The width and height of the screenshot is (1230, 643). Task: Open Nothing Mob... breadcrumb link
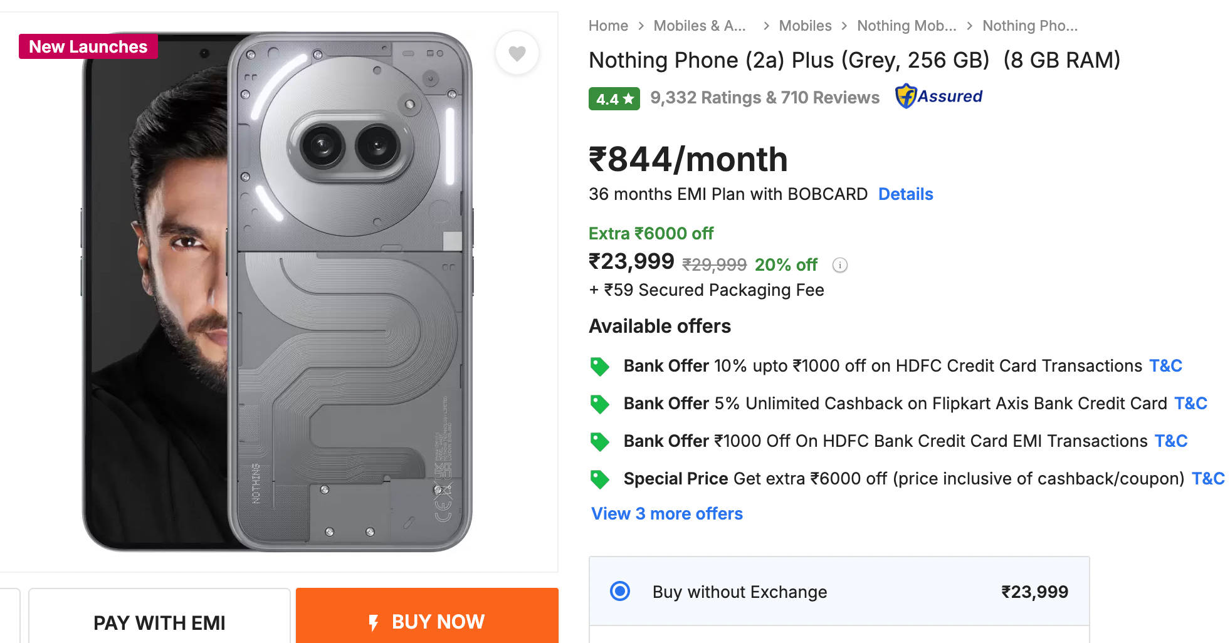tap(907, 26)
